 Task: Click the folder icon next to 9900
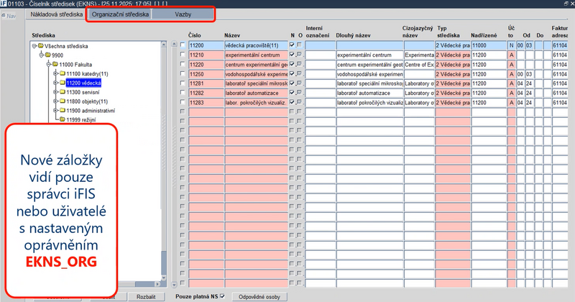pos(47,55)
